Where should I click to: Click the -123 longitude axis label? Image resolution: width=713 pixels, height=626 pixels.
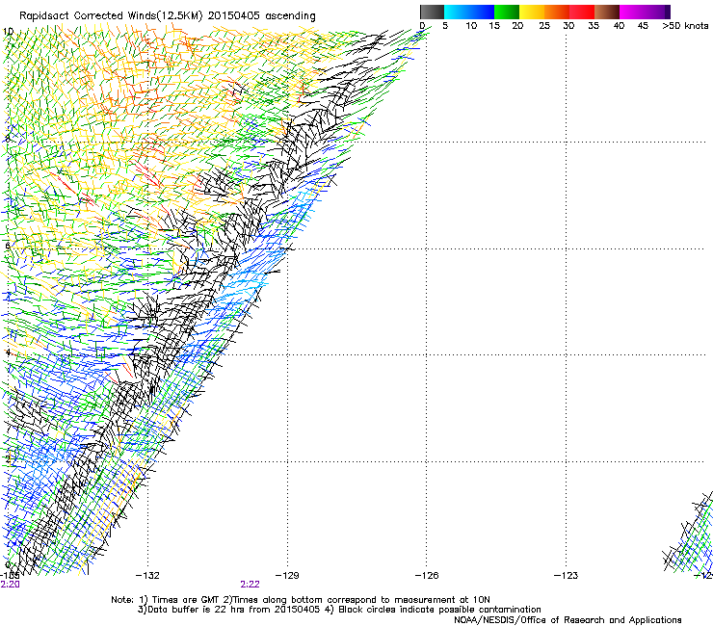point(567,576)
